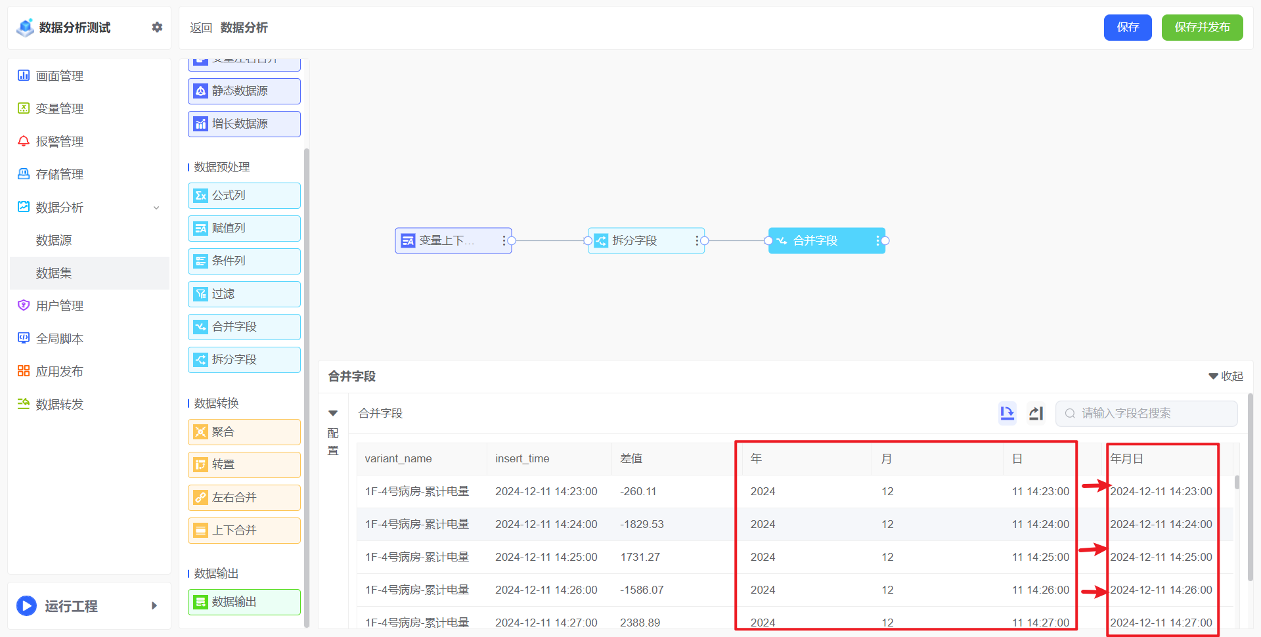Select the 公式列 formula column node

coord(244,196)
